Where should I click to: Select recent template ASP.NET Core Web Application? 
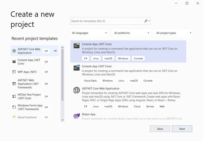pos(34,51)
